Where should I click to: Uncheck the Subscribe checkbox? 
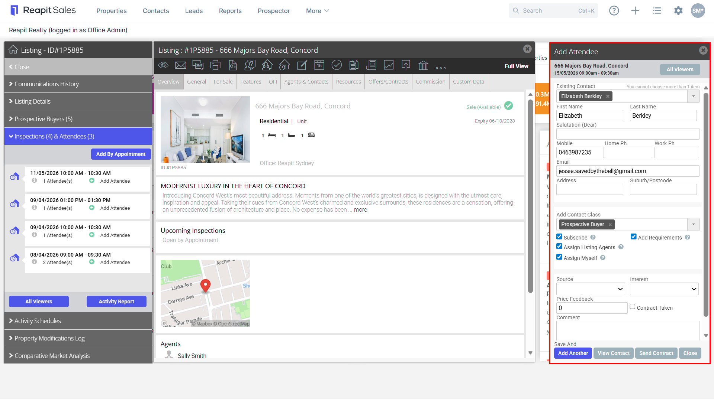pyautogui.click(x=559, y=237)
